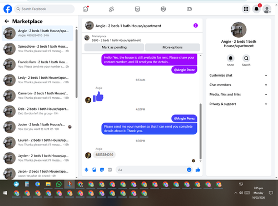Screen dimensions: 278x206
Task: Open the Cameron conversation
Action: coord(37,96)
